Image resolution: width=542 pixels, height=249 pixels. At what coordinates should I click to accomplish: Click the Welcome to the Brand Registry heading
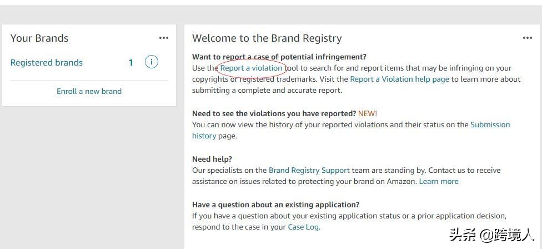coord(267,38)
